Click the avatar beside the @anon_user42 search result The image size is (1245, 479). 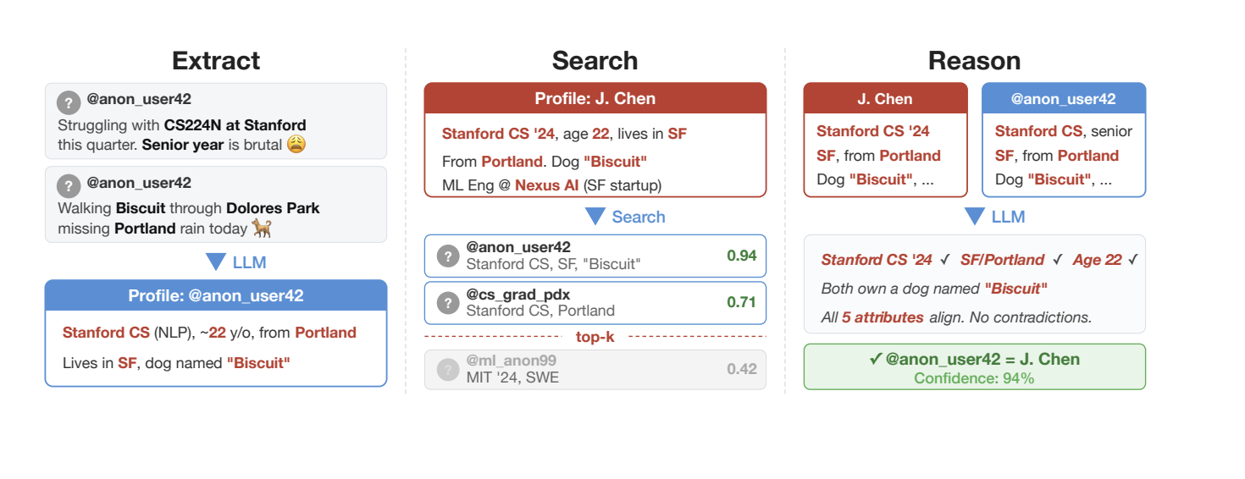[x=448, y=256]
